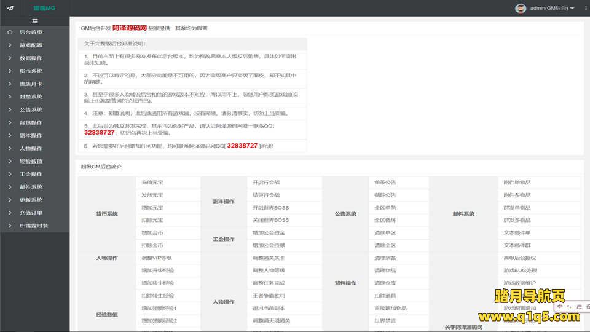Click the paper plane logo icon
Image resolution: width=590 pixels, height=332 pixels.
pyautogui.click(x=10, y=8)
